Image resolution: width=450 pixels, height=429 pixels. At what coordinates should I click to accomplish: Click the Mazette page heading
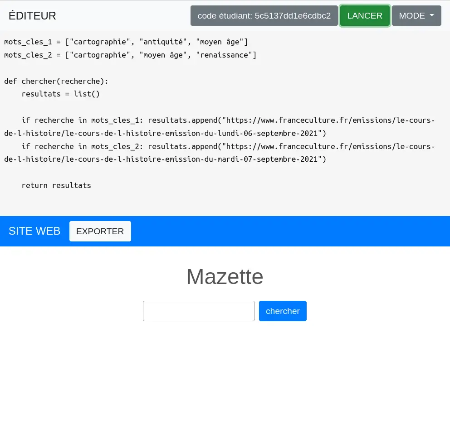click(x=225, y=276)
